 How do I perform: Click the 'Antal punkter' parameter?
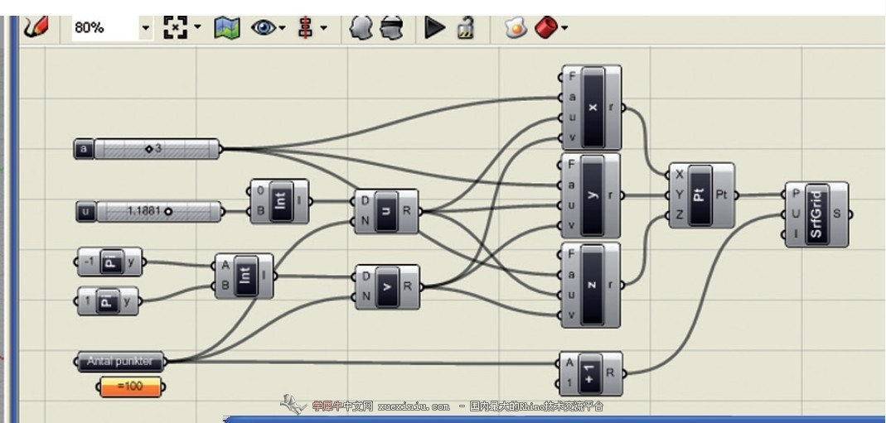[x=120, y=362]
